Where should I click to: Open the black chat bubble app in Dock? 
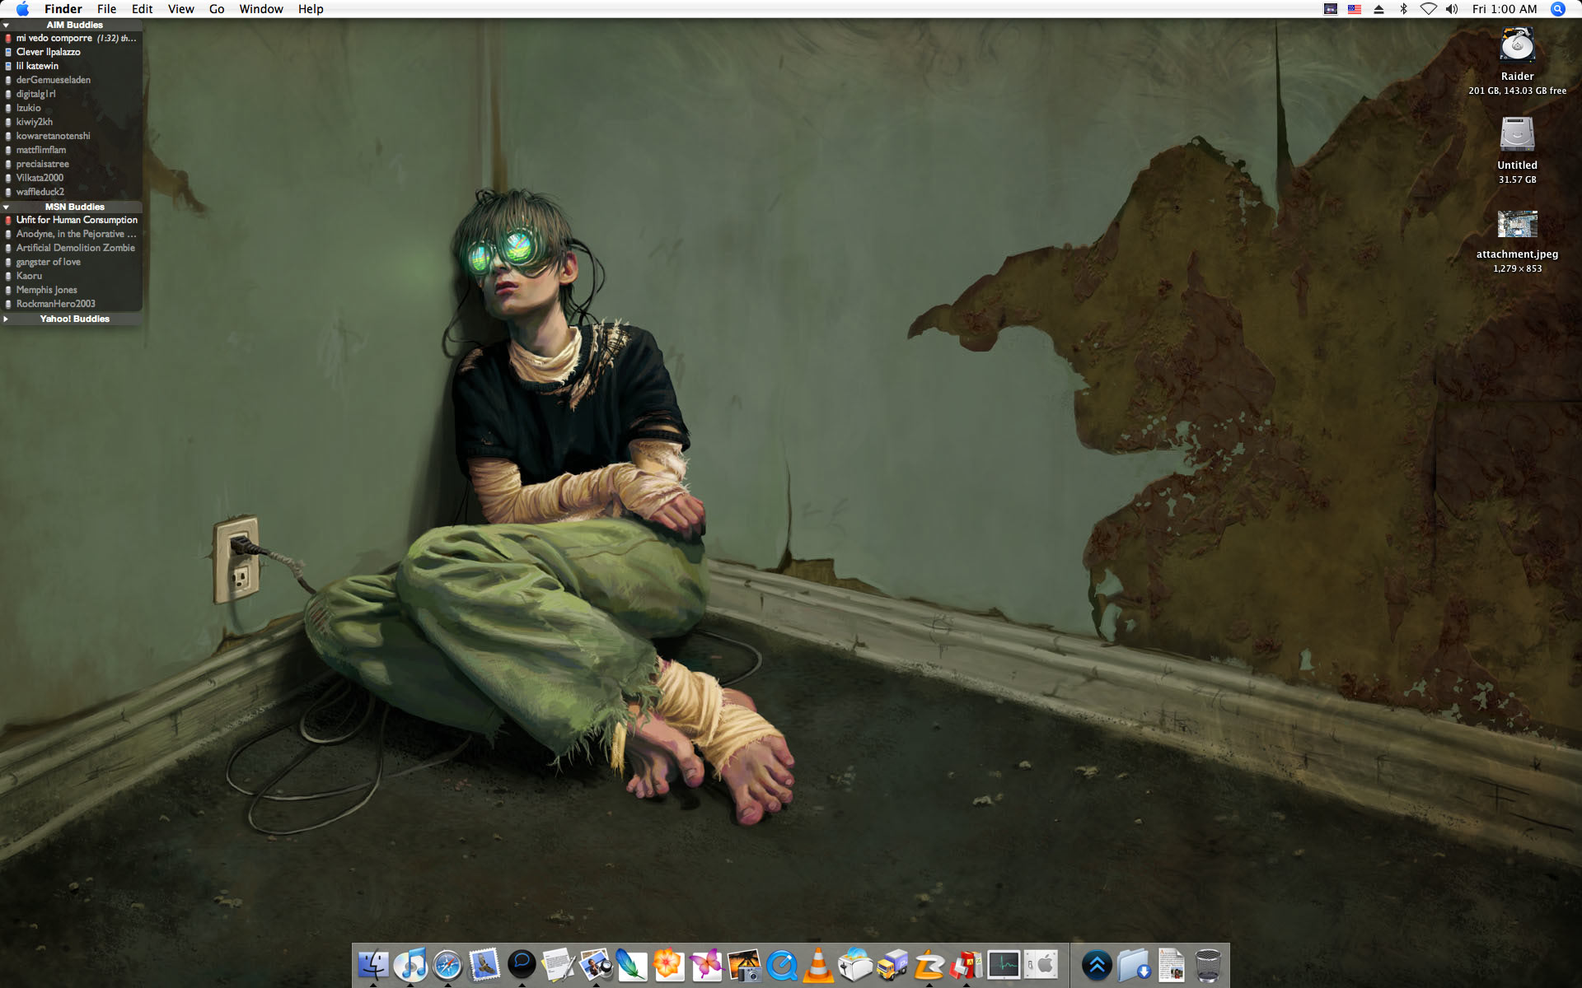point(522,964)
